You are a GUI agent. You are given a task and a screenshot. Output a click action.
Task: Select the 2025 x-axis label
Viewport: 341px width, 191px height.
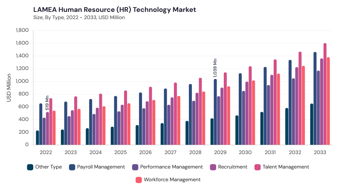[121, 152]
